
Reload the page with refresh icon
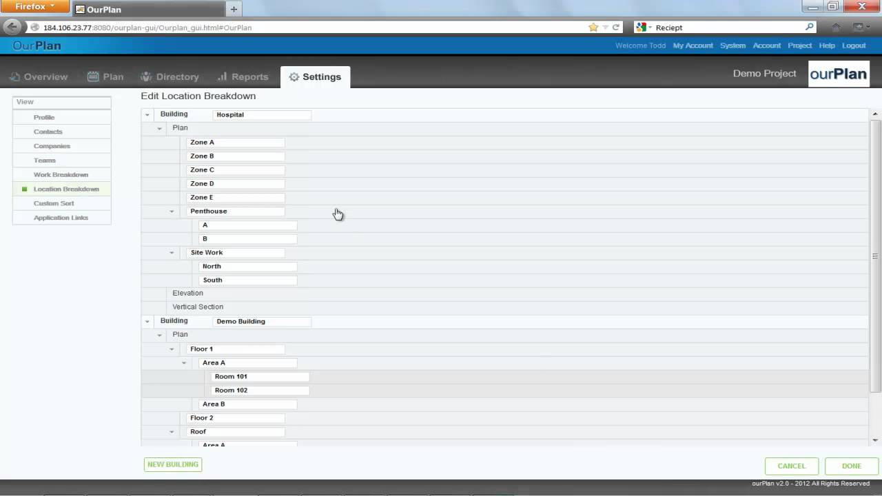[616, 28]
